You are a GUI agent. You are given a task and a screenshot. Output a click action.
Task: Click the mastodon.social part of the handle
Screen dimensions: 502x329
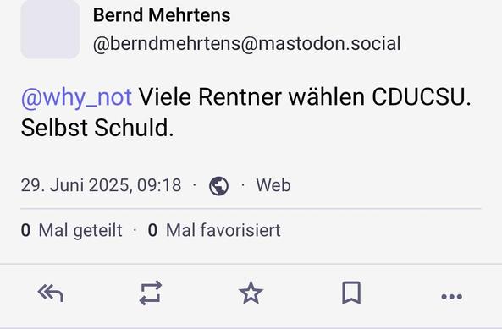329,43
